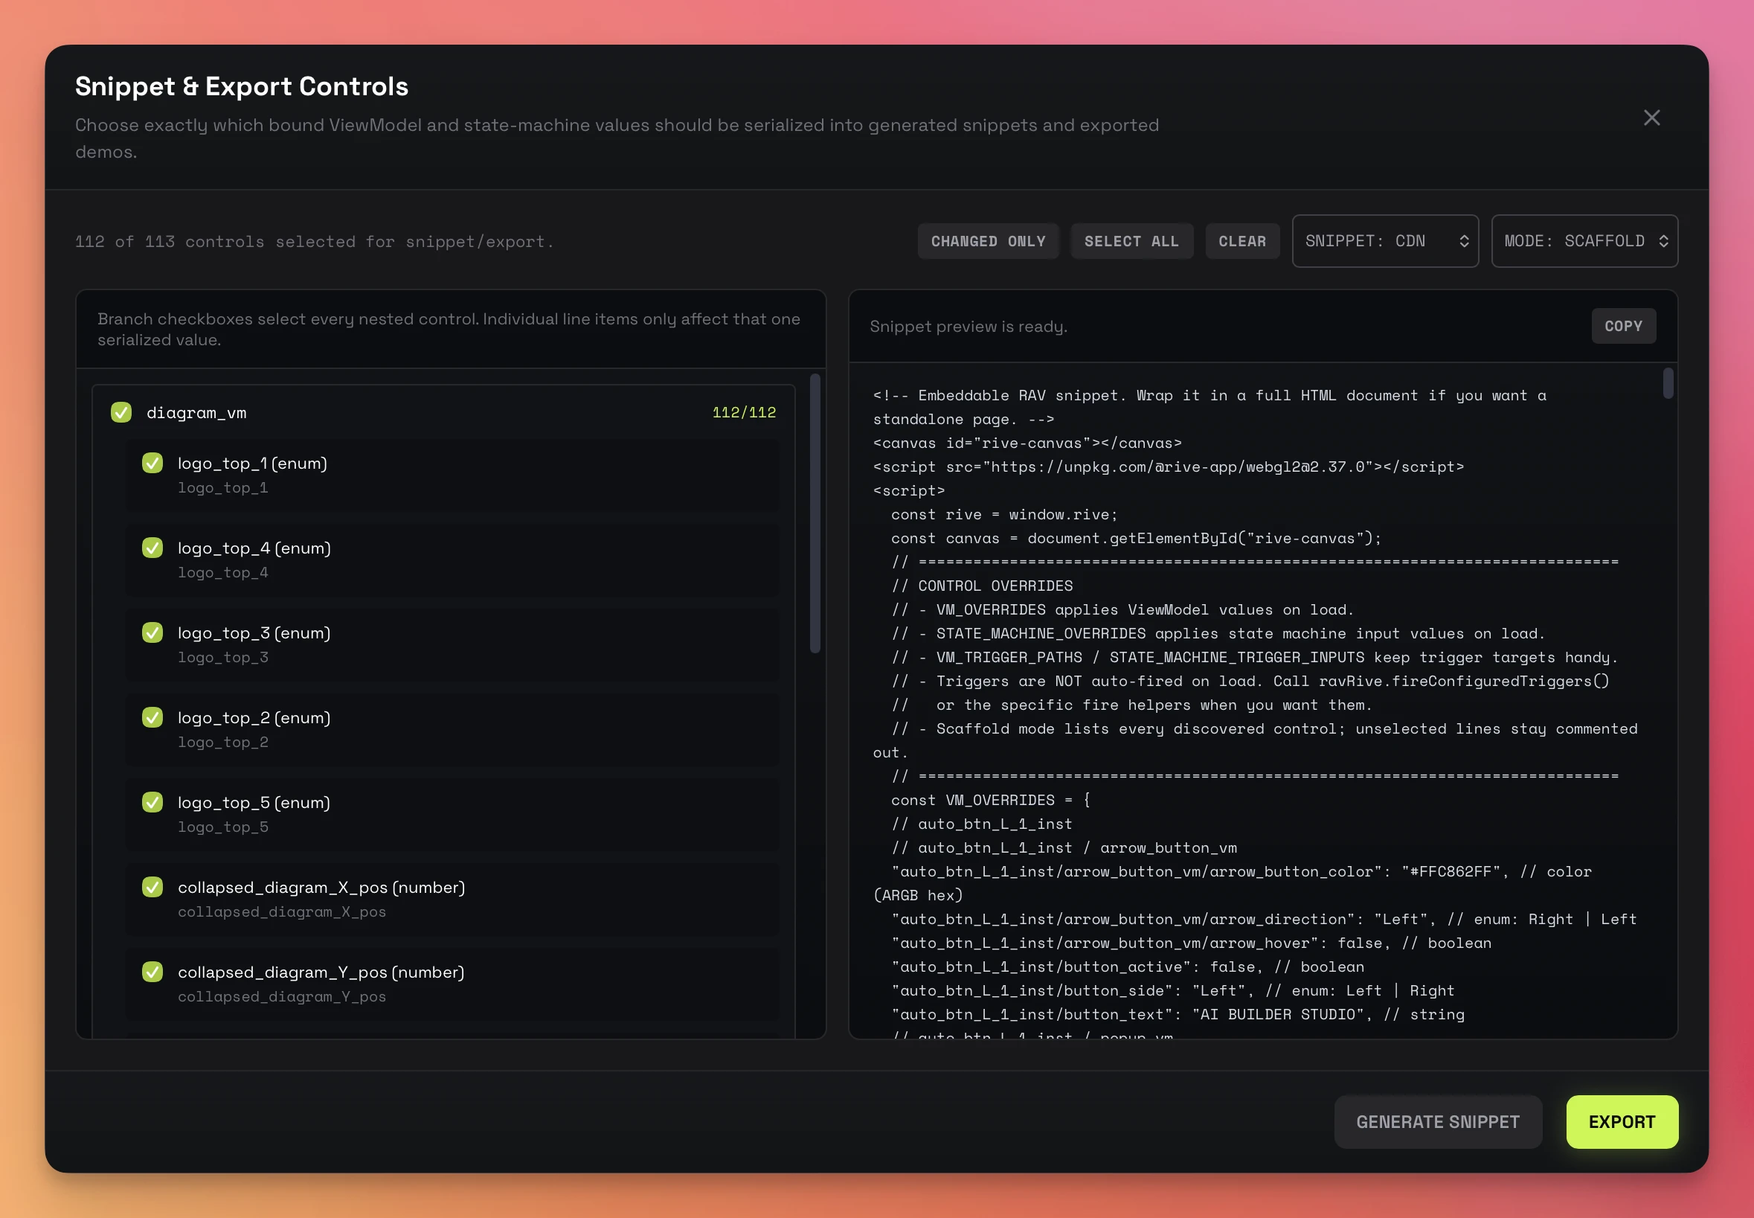Click the logo_top_2 (enum) row label
The width and height of the screenshot is (1754, 1218).
pyautogui.click(x=254, y=717)
